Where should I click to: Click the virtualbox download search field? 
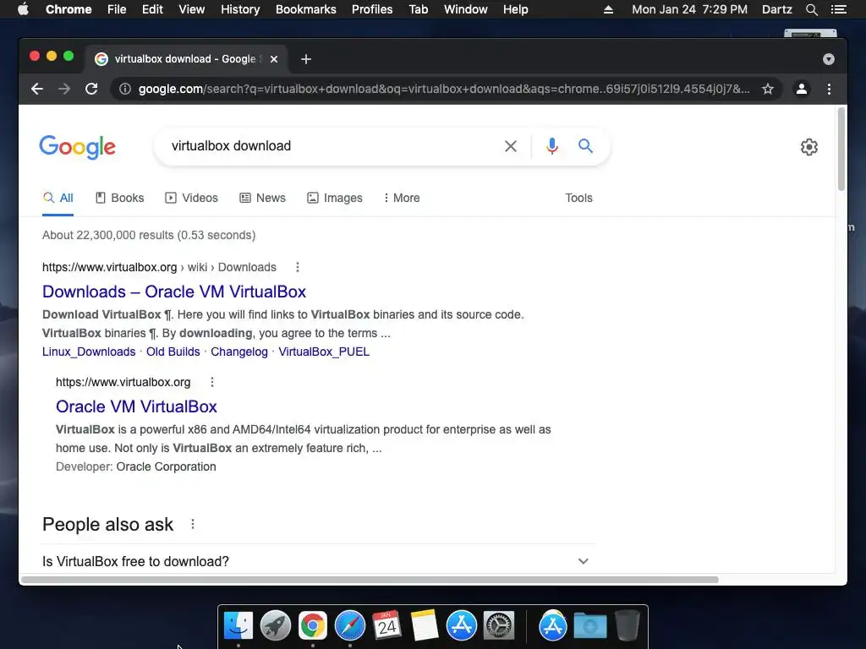pos(332,146)
